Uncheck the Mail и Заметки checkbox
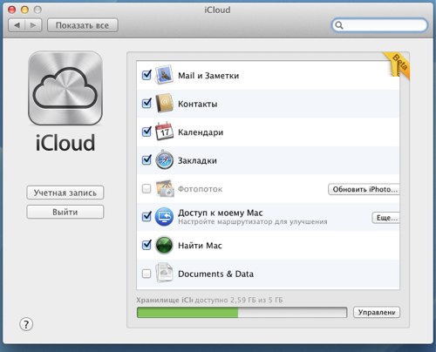Viewport: 436px width, 352px height. (146, 75)
